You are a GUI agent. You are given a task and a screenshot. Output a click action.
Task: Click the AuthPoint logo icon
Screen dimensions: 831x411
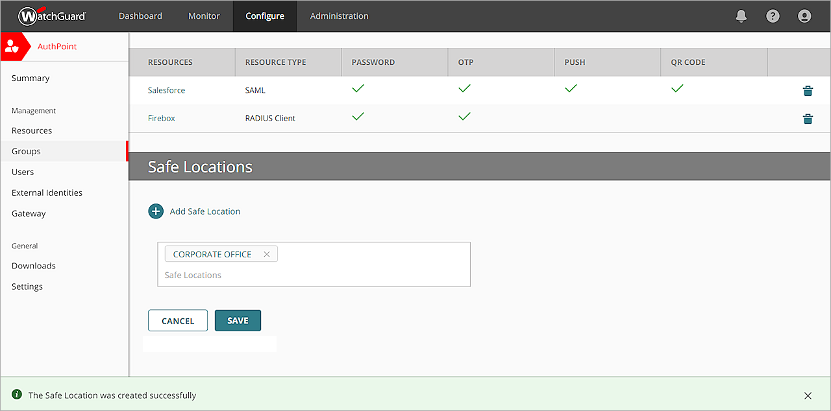pyautogui.click(x=13, y=47)
